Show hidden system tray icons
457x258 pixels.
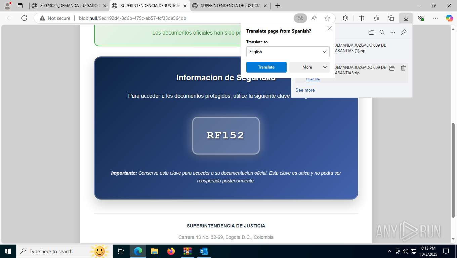click(389, 251)
